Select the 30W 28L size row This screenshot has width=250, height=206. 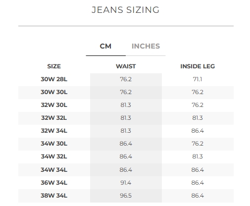pyautogui.click(x=126, y=79)
